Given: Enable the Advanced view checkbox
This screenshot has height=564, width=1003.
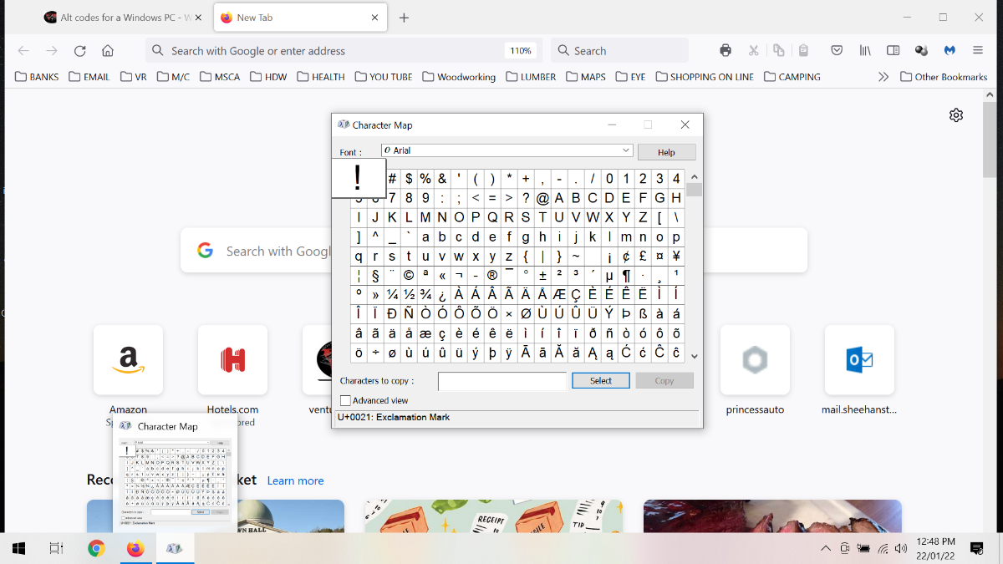Looking at the screenshot, I should pos(345,401).
